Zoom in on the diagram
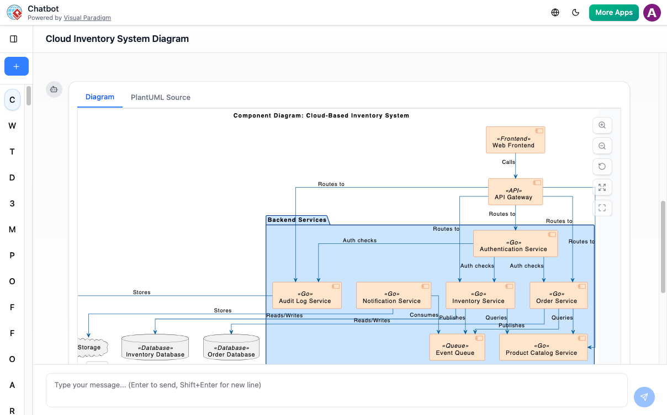667x415 pixels. (x=602, y=125)
